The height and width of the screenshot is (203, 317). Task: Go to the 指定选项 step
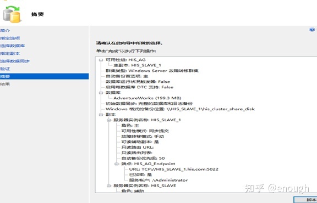10,38
